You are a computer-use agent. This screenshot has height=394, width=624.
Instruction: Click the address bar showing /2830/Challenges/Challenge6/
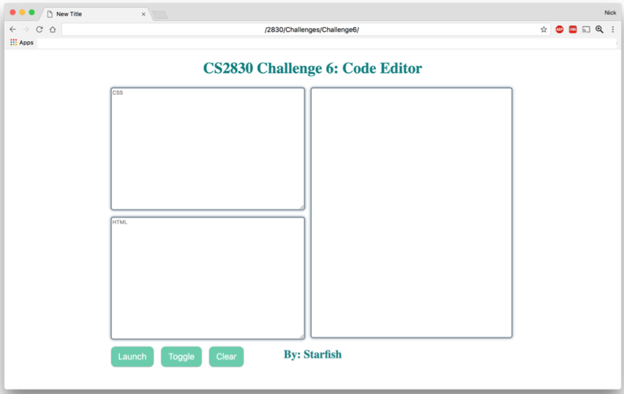(x=306, y=30)
